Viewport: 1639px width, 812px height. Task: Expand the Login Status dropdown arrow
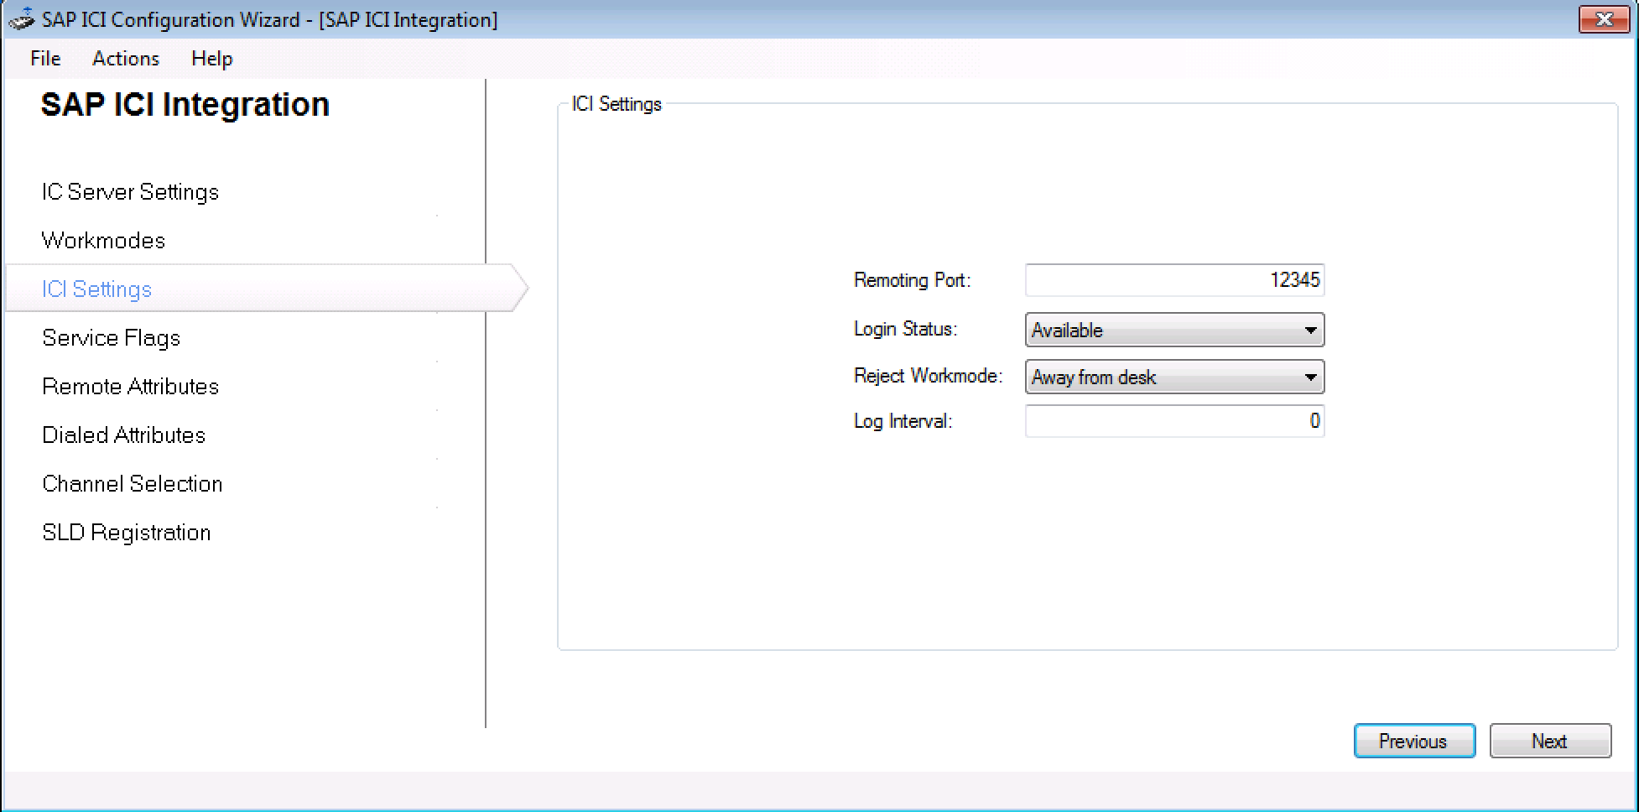pos(1309,331)
